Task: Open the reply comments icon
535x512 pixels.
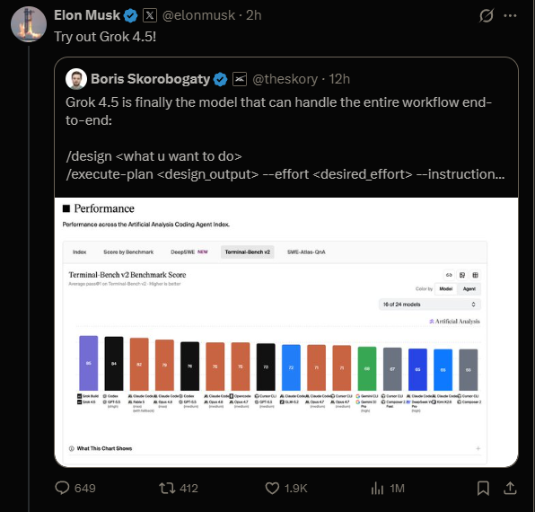Action: point(63,488)
